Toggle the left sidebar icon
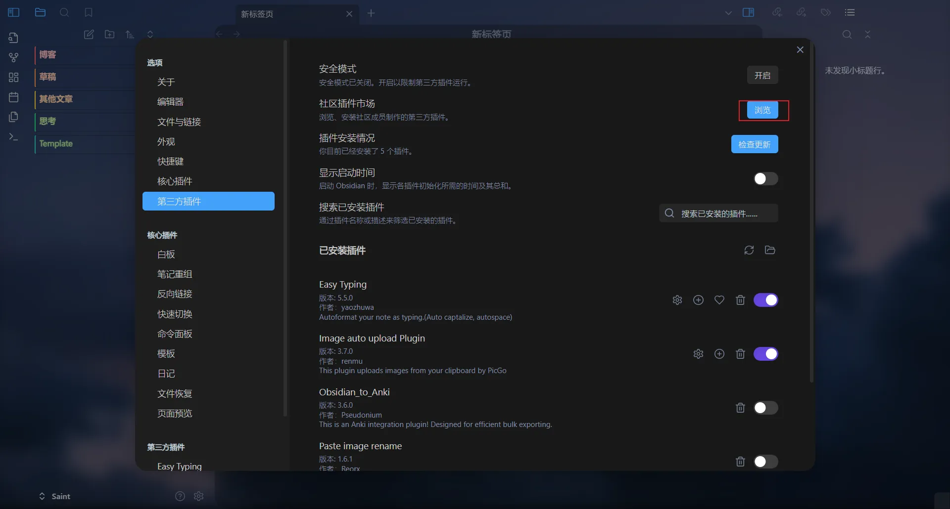Image resolution: width=950 pixels, height=509 pixels. 14,12
